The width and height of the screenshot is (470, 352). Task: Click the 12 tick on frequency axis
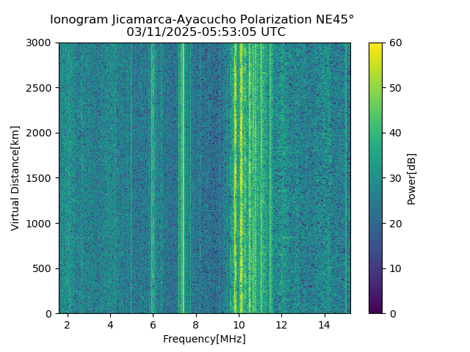tap(281, 325)
